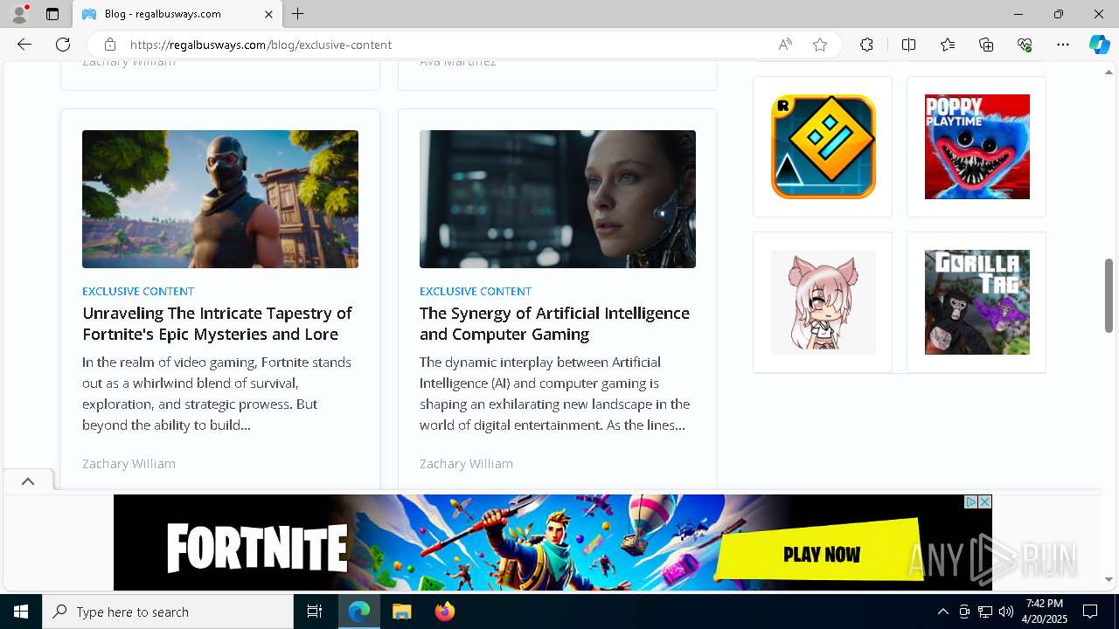This screenshot has width=1119, height=629.
Task: Open the Poppy Playtime game tile
Action: [x=977, y=147]
